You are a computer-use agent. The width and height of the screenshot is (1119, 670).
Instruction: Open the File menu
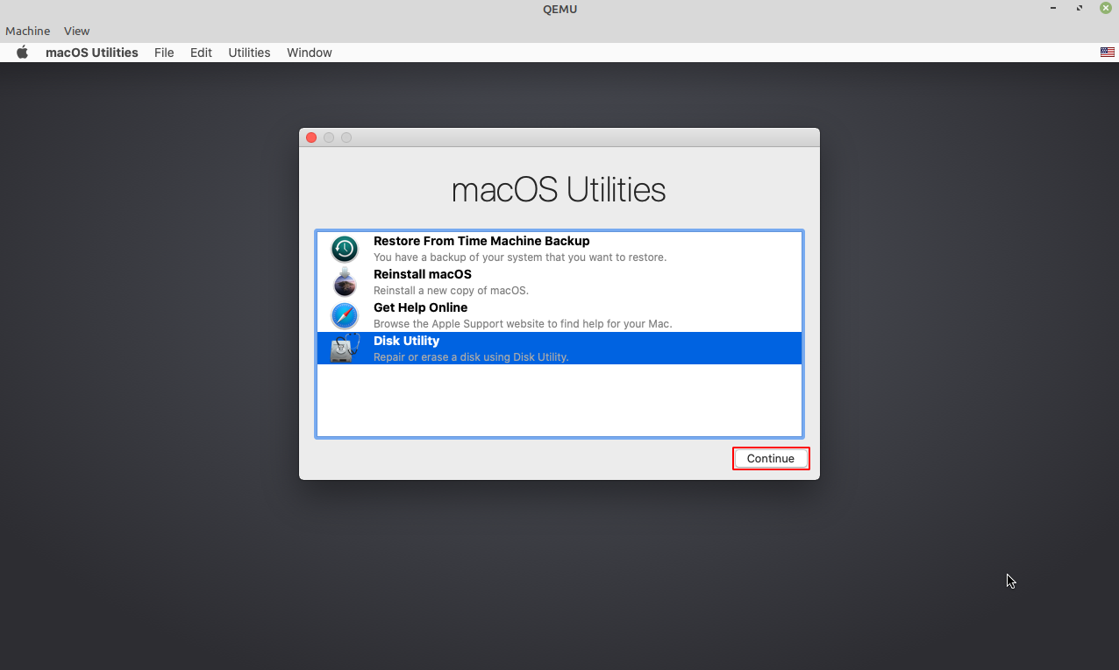click(164, 53)
